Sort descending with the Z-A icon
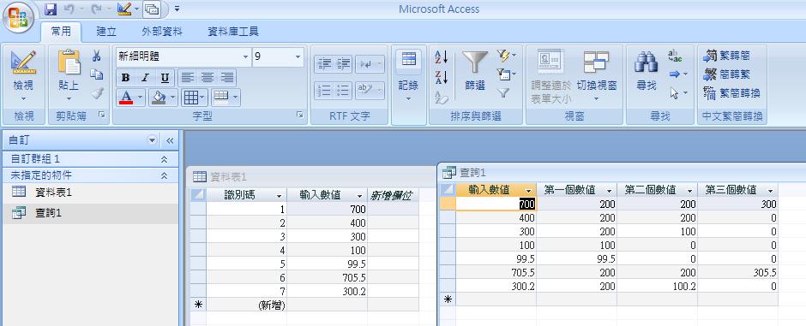Viewport: 806px width, 326px height. (442, 77)
